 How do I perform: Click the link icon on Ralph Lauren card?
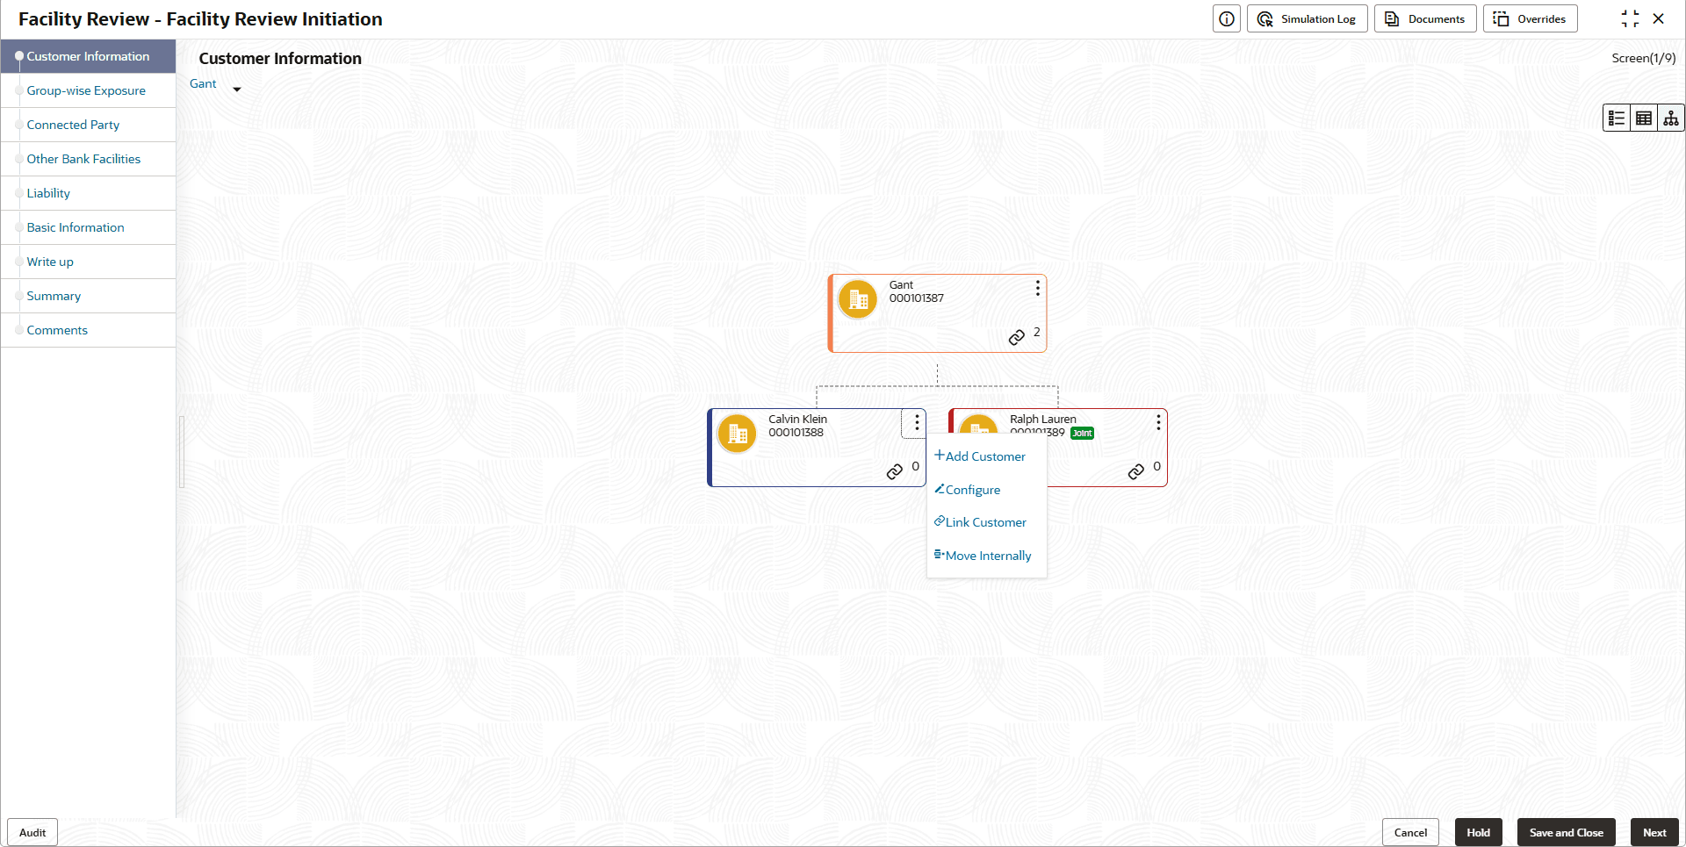(1136, 472)
